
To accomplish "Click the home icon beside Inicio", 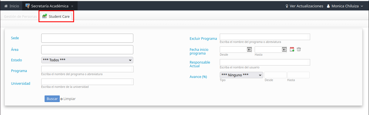I will pyautogui.click(x=6, y=6).
